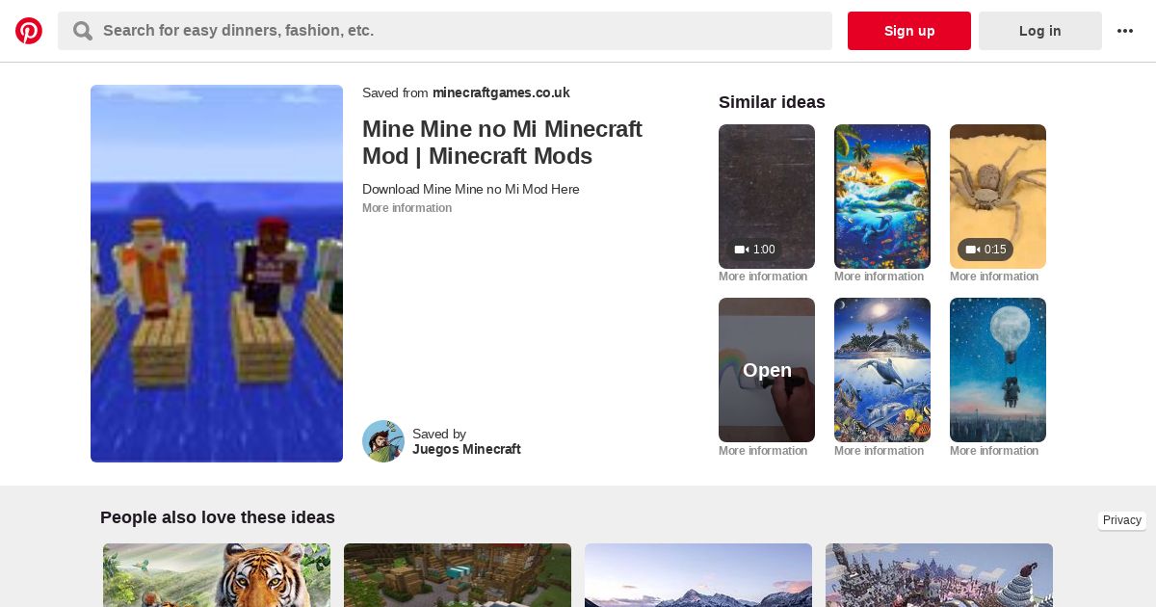This screenshot has height=607, width=1156.
Task: Open the snowy mountain landscape pin
Action: point(698,575)
